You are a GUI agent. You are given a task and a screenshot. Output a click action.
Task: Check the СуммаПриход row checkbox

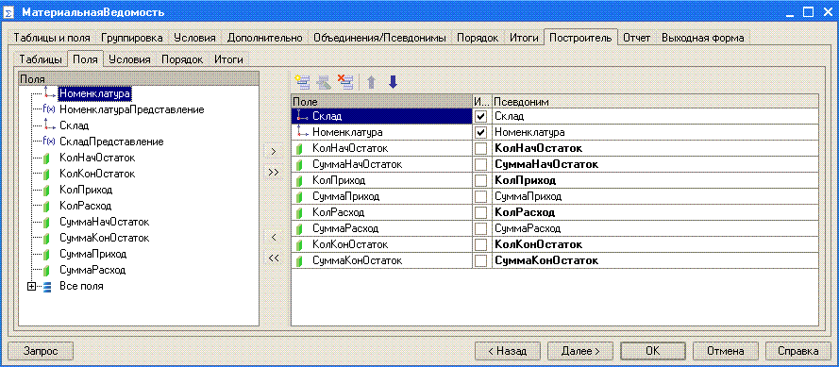tap(481, 196)
